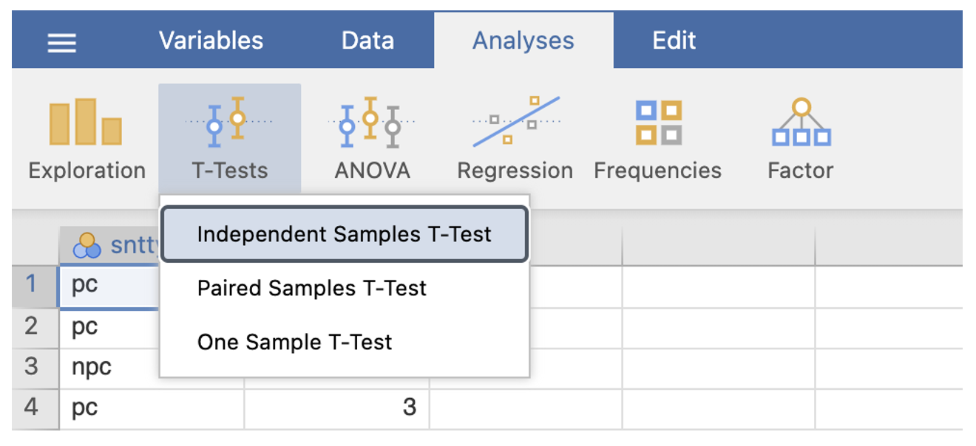The width and height of the screenshot is (976, 446).
Task: Click the Frequencies squares icon
Action: coord(658,123)
